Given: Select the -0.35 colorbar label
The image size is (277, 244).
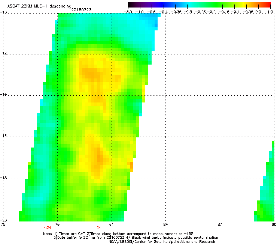Looking at the screenshot, I should coord(176,12).
